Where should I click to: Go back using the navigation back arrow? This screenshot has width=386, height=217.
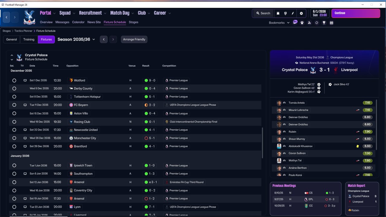click(7, 17)
